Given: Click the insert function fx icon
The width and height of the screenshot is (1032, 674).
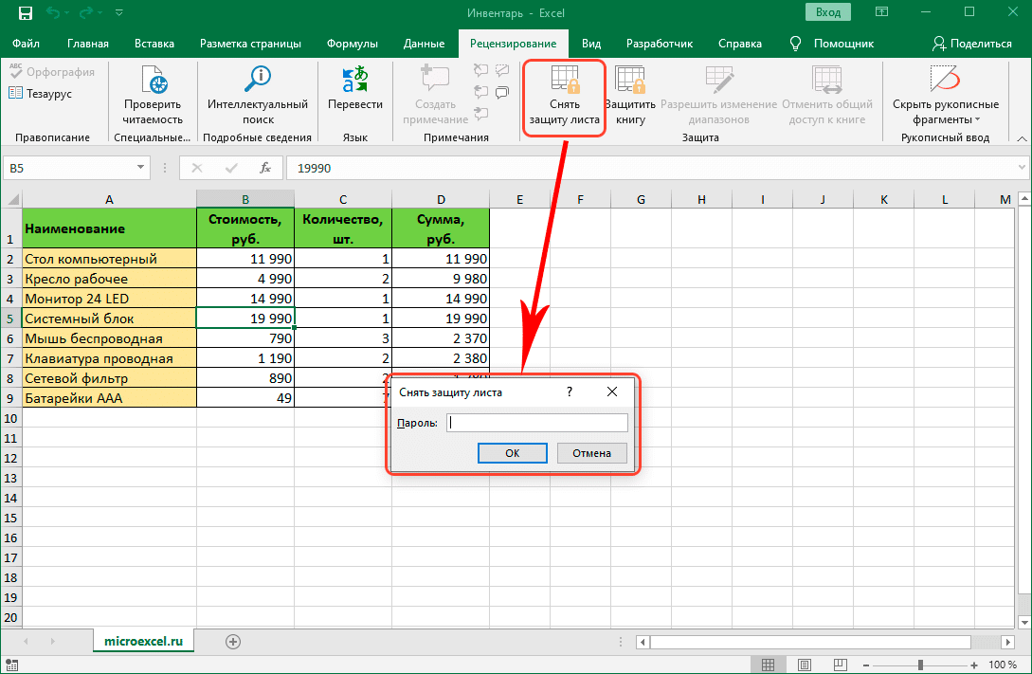Looking at the screenshot, I should pos(266,168).
